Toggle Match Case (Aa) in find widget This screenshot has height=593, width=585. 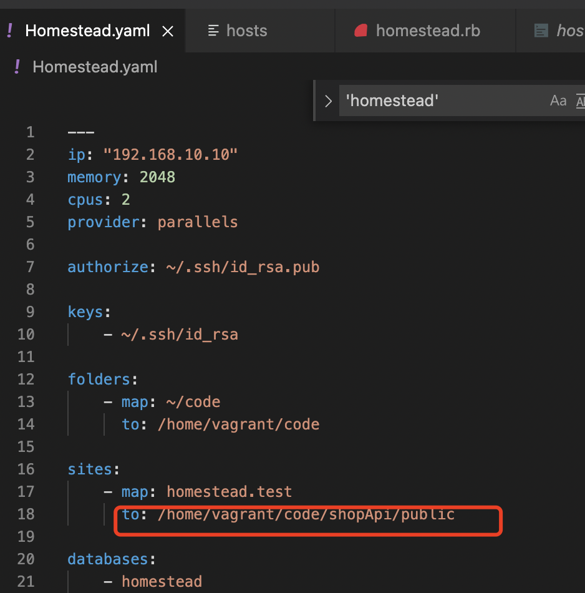(x=558, y=101)
